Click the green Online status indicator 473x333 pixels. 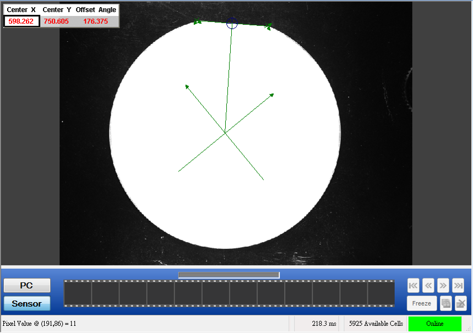point(434,324)
